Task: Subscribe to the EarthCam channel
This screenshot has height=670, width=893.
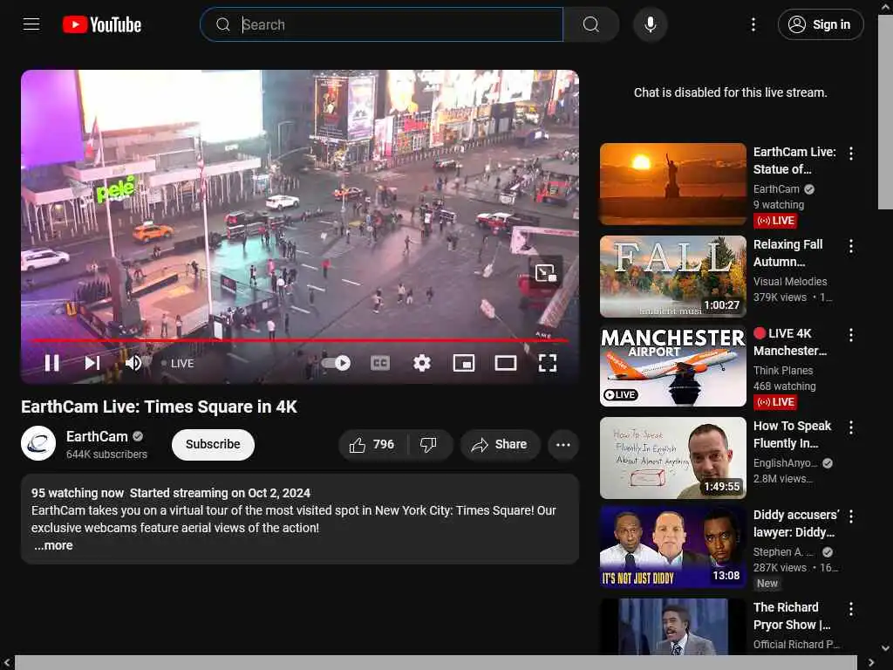Action: [x=213, y=444]
